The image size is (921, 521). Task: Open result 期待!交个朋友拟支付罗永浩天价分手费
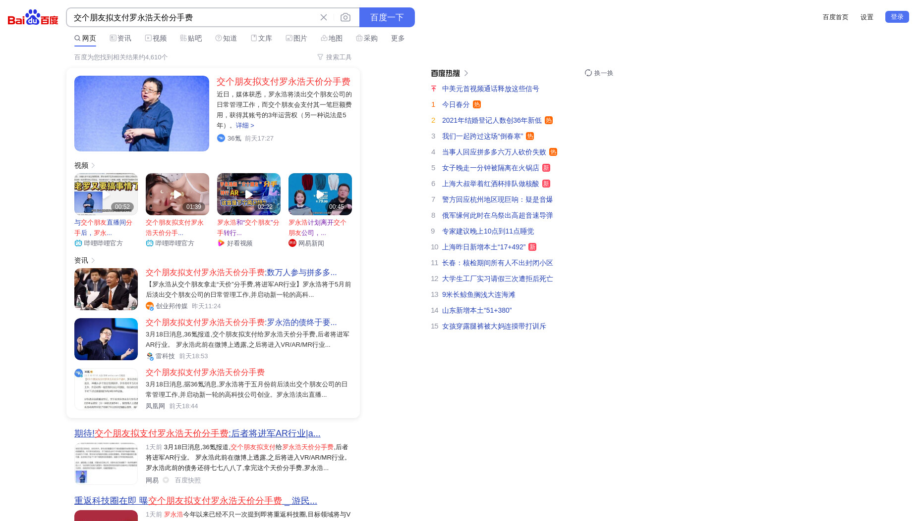[197, 433]
